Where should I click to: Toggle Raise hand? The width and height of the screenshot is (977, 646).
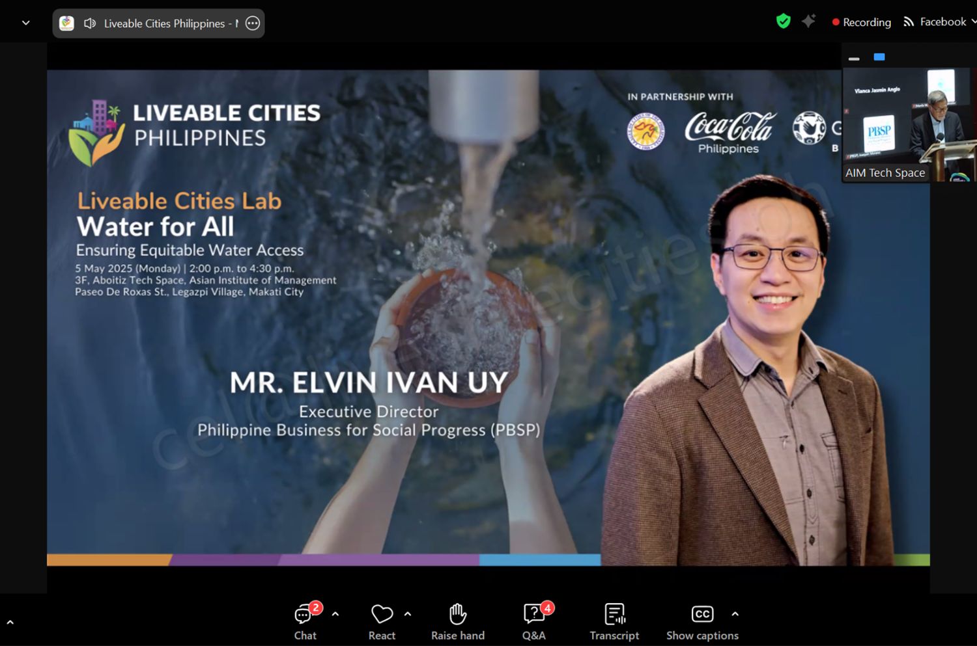[458, 621]
